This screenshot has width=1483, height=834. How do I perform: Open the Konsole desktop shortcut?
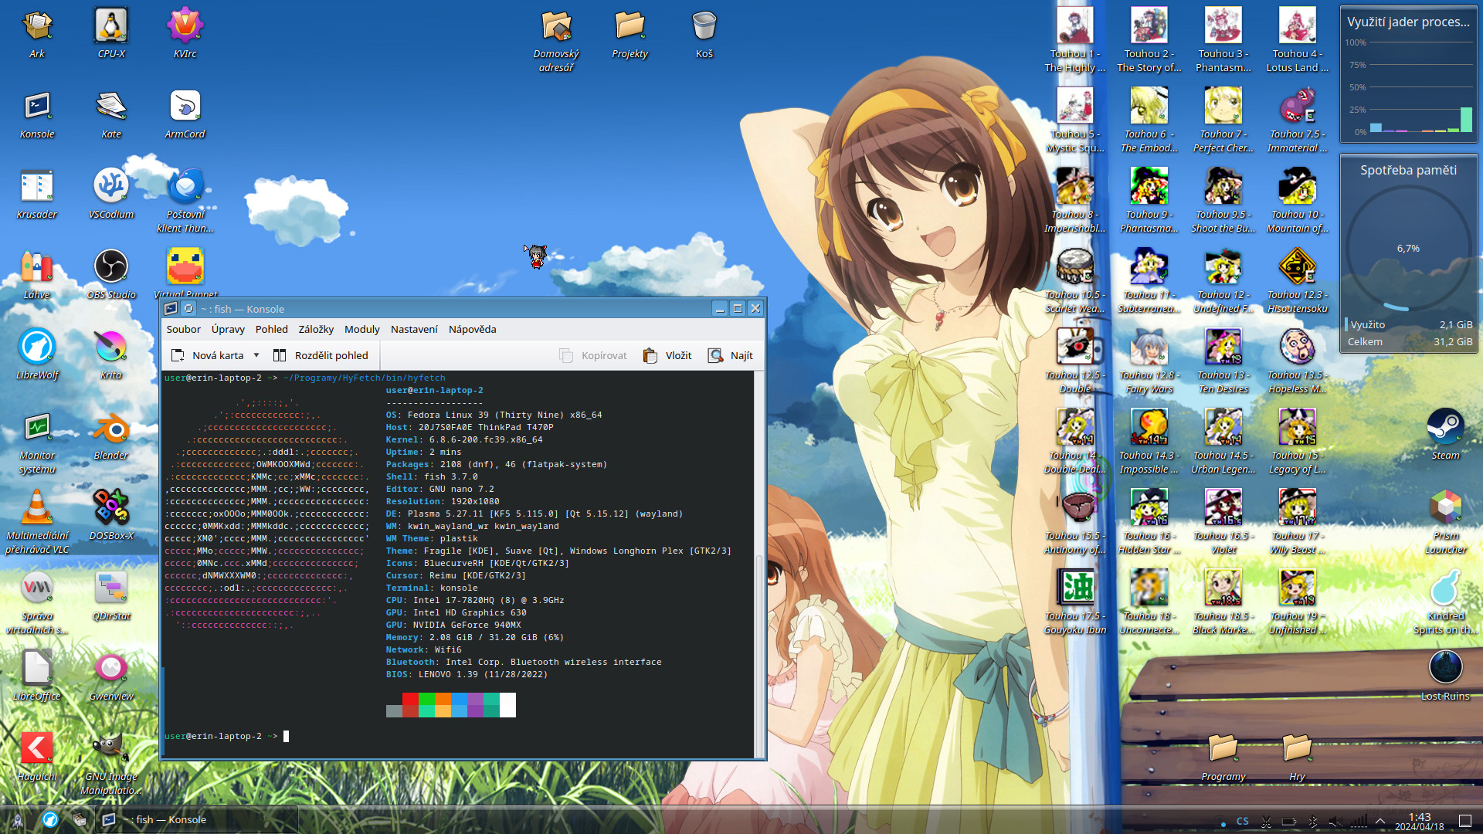point(37,114)
